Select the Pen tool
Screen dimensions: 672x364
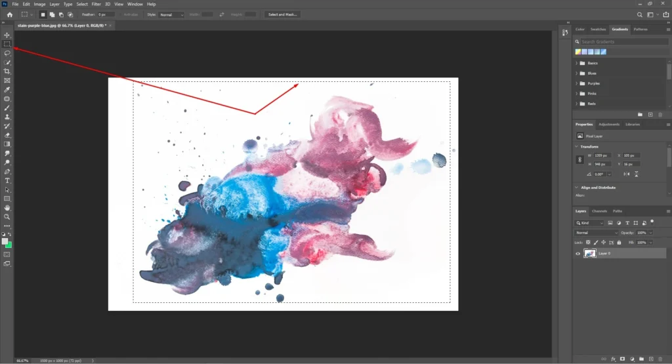click(x=7, y=172)
